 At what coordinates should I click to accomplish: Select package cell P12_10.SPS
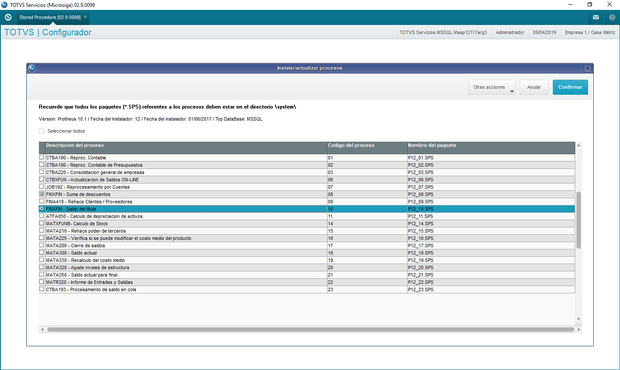(x=491, y=209)
